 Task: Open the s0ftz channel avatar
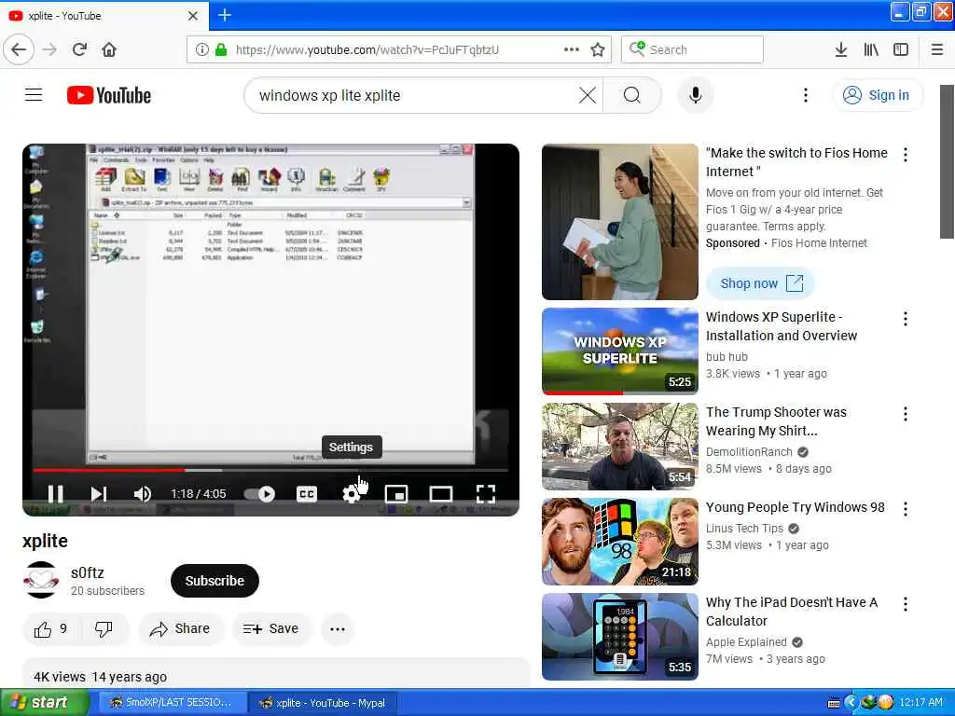[x=41, y=580]
